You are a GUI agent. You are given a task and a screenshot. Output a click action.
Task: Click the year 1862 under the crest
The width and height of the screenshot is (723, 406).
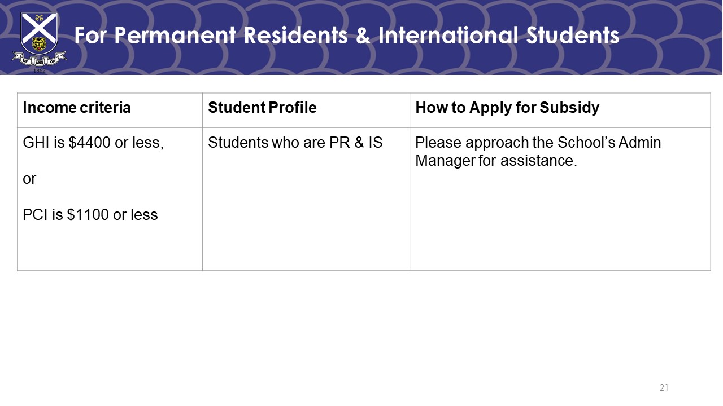(x=39, y=70)
